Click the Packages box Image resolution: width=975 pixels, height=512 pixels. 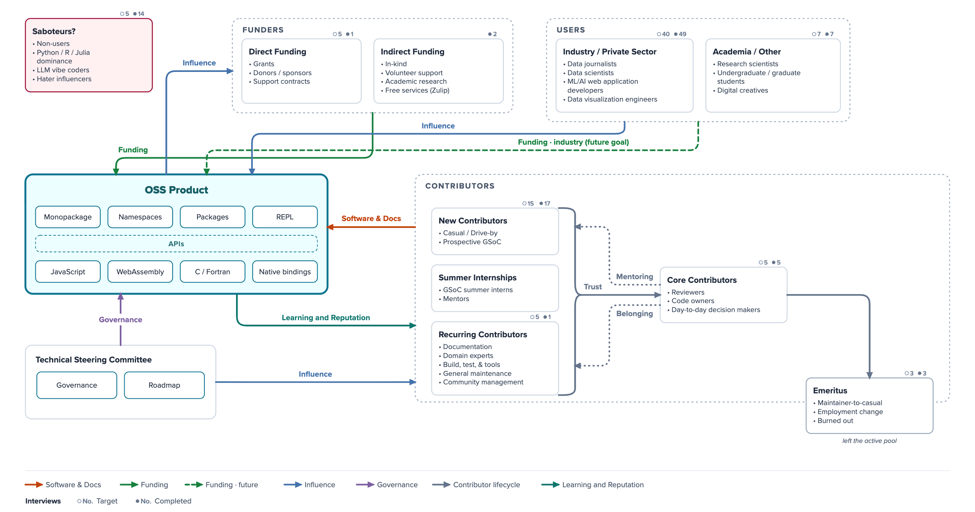tap(212, 217)
